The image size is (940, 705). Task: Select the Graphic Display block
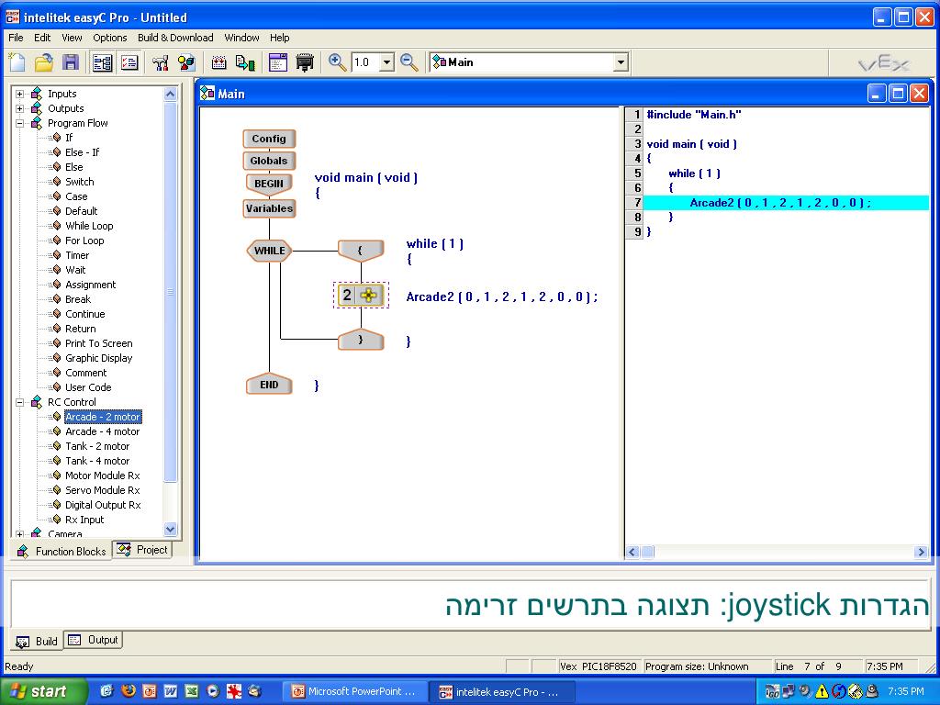98,358
